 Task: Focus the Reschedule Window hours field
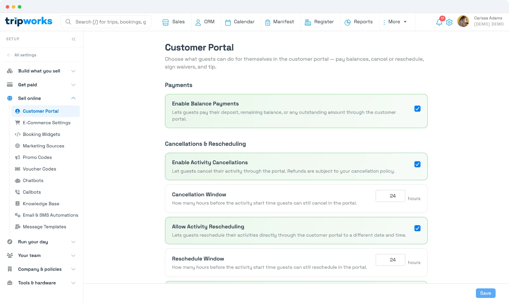point(390,260)
